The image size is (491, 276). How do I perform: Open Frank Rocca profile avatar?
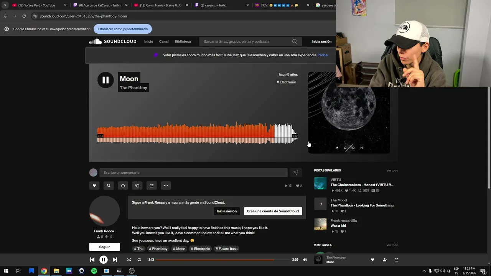tap(104, 211)
